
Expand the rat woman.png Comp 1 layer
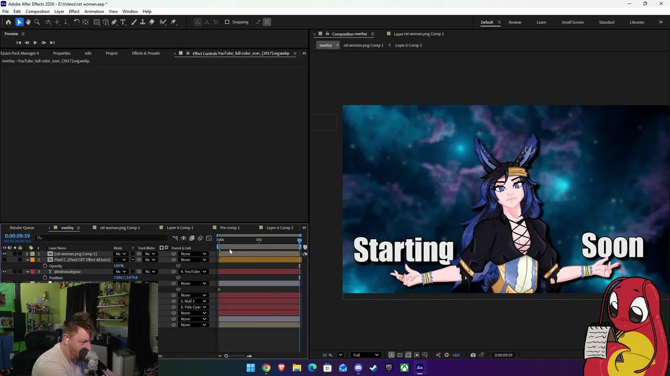click(x=27, y=254)
